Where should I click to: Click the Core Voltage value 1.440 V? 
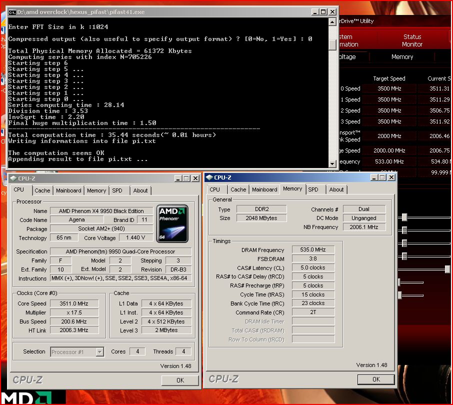coord(135,237)
